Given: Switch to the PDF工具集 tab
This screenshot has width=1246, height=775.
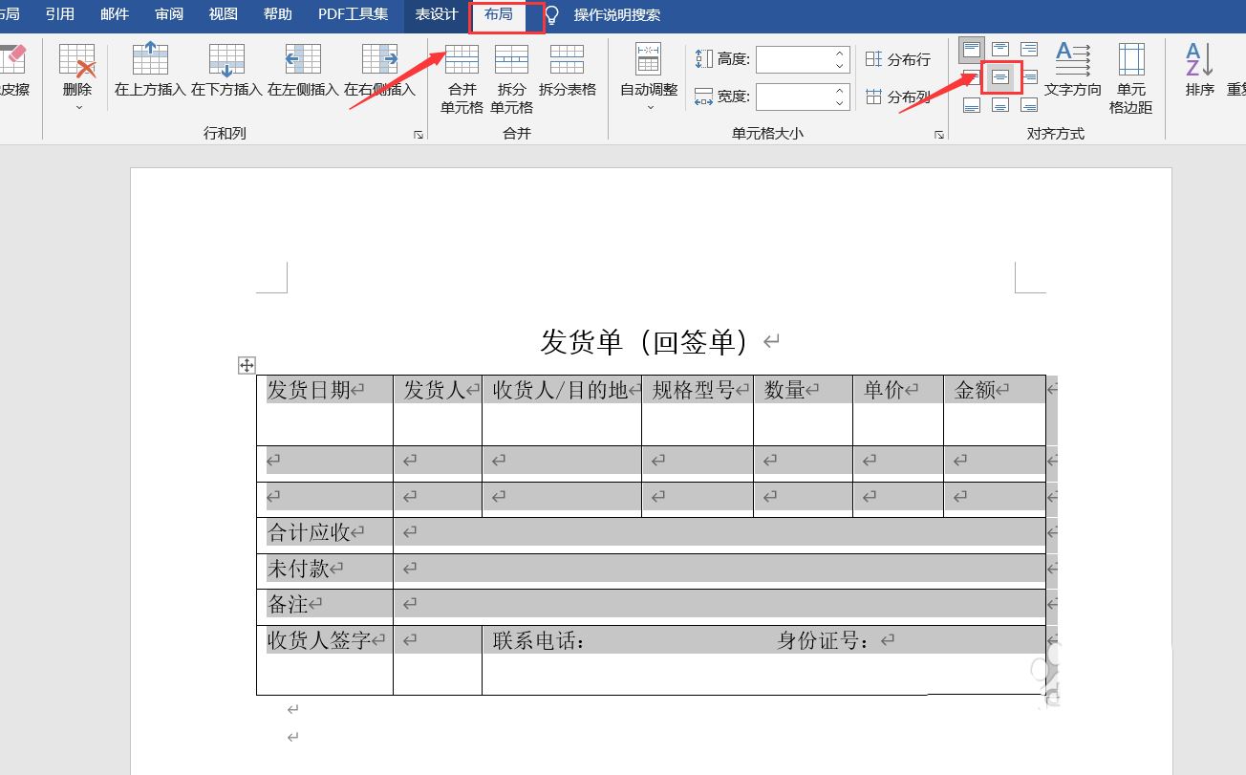Looking at the screenshot, I should coord(354,14).
